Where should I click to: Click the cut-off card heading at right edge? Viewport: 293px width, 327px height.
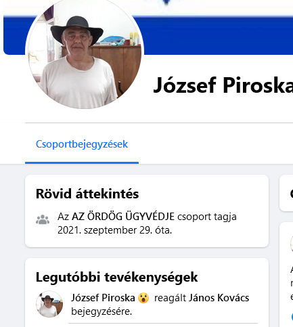point(292,194)
